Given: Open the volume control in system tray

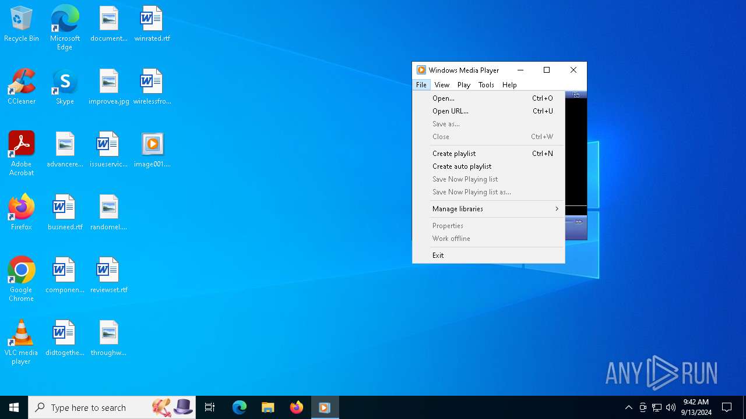Looking at the screenshot, I should pos(670,407).
